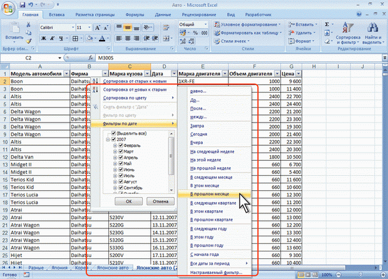The width and height of the screenshot is (388, 279).
Task: Apply Format Painter brush icon
Action: tap(29, 41)
